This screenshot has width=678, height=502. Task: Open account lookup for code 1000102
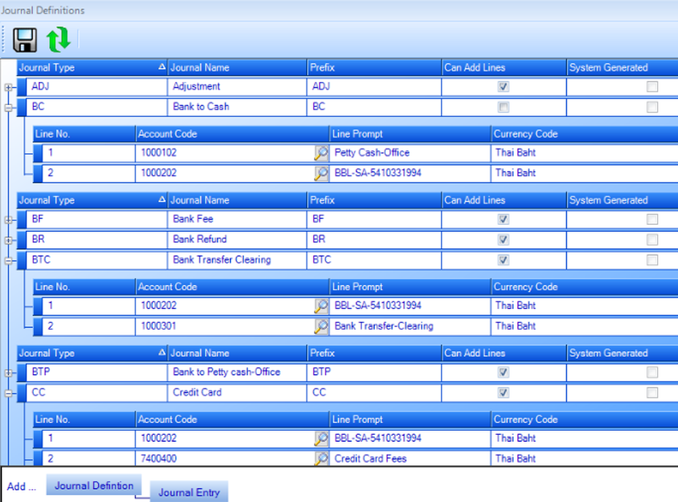[320, 152]
